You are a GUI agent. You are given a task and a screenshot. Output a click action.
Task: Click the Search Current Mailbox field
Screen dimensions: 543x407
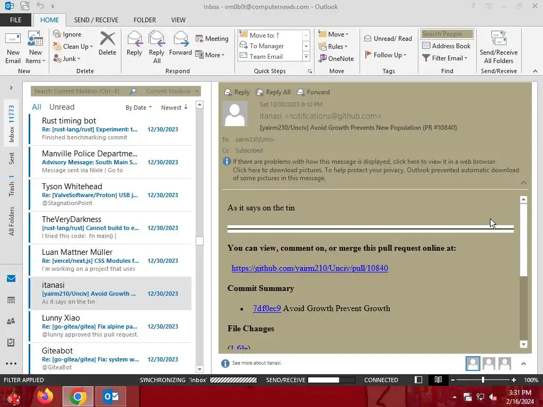click(81, 91)
